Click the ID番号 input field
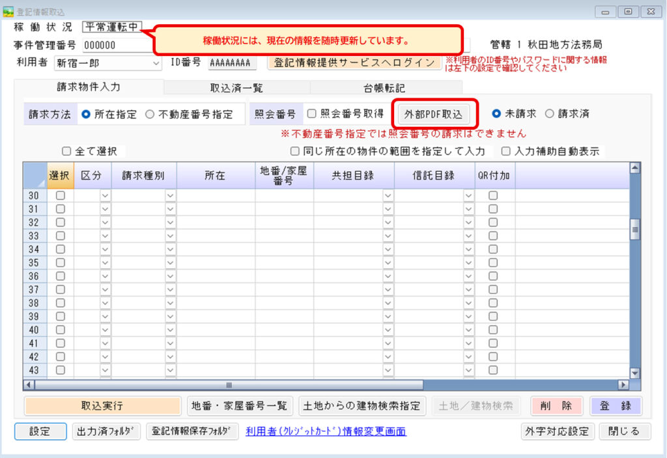This screenshot has height=458, width=667. pyautogui.click(x=229, y=63)
